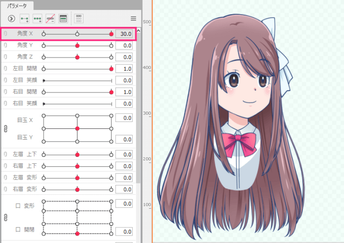344x243 pixels.
Task: Toggle the link icon beside 左眉 上下
Action: [x=5, y=154]
